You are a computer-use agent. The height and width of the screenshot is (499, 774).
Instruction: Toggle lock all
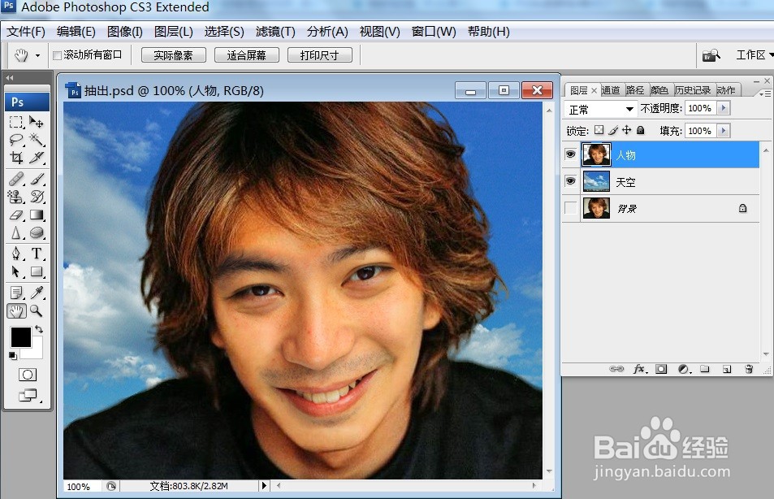pos(640,130)
